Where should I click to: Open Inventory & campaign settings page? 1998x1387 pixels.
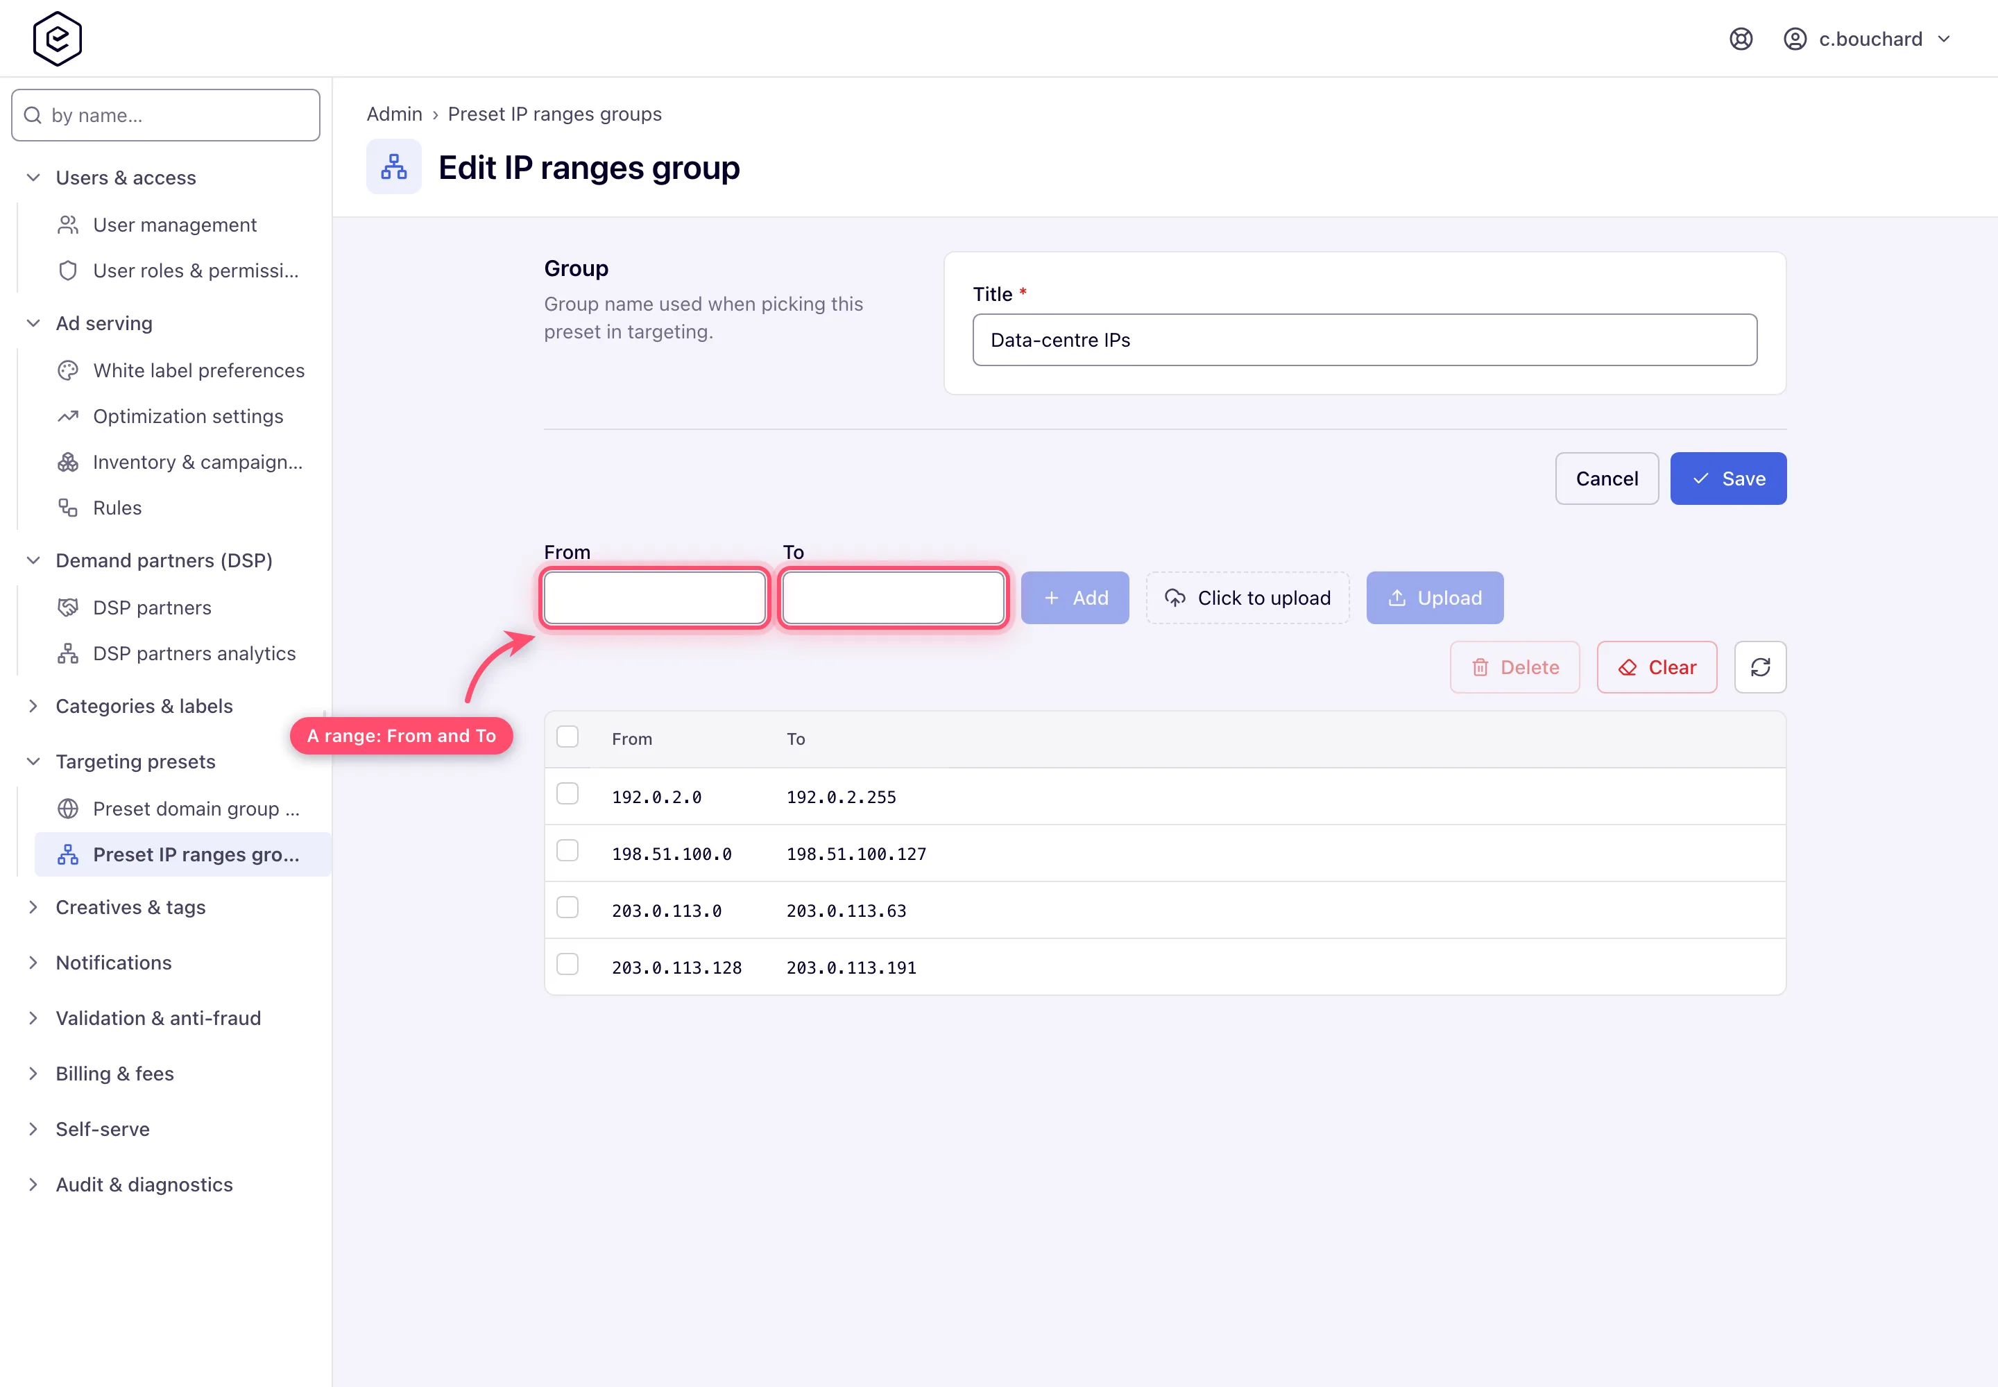(182, 463)
